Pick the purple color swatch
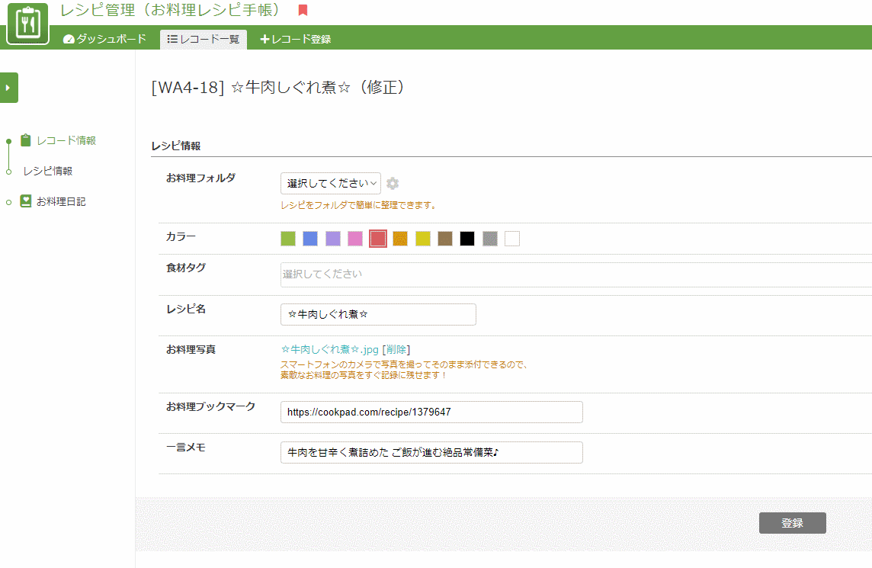This screenshot has height=568, width=872. point(332,239)
